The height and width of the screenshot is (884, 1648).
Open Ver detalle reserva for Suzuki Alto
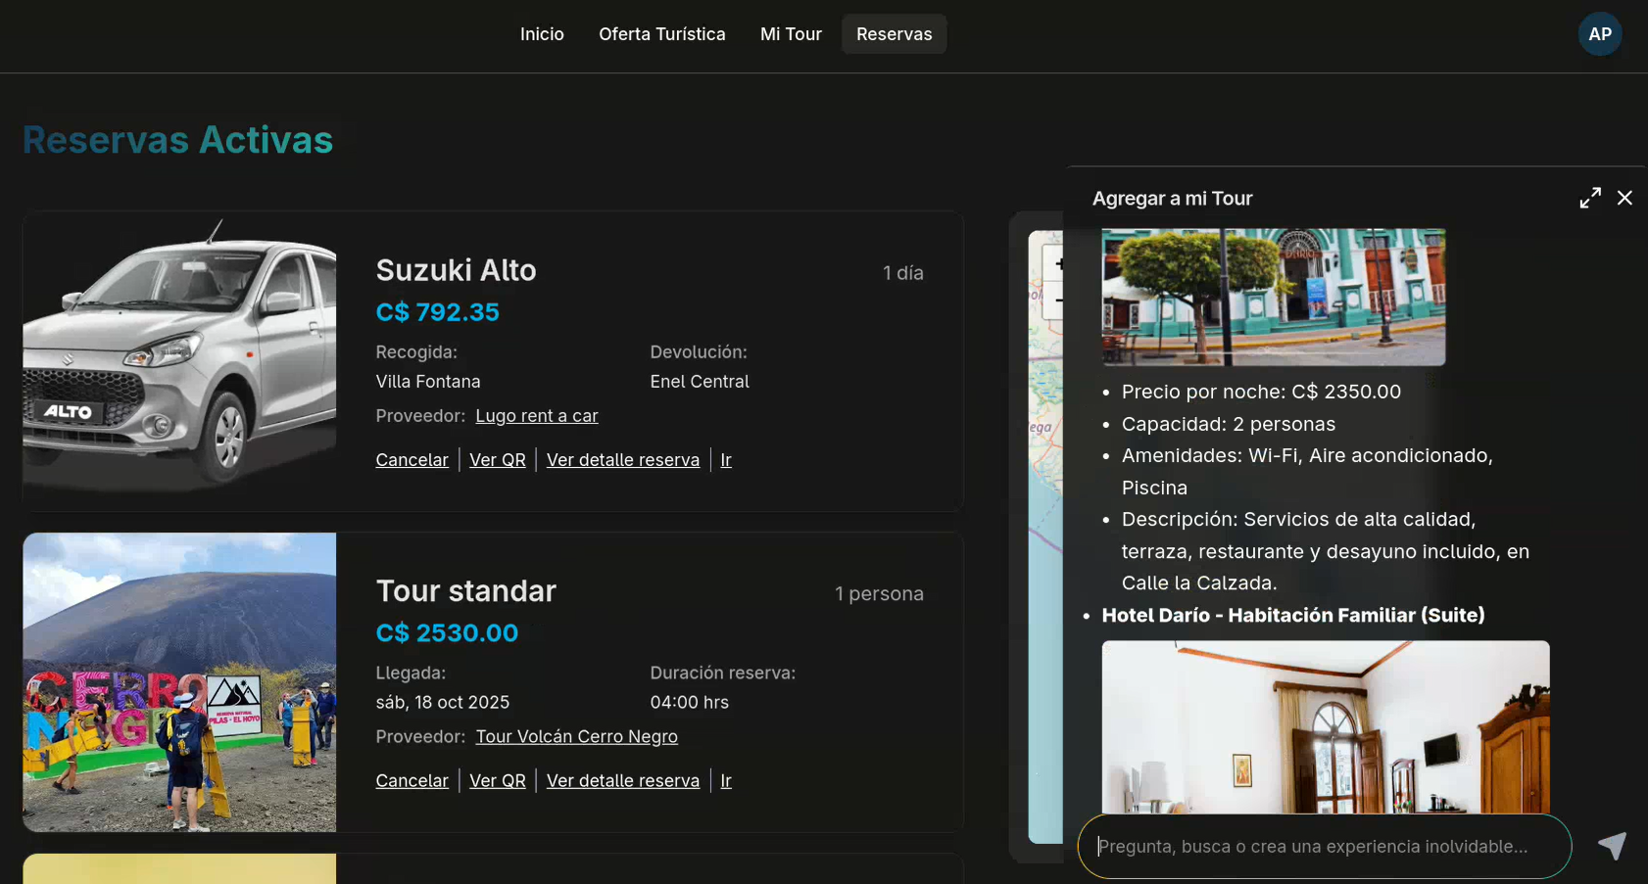[623, 460]
